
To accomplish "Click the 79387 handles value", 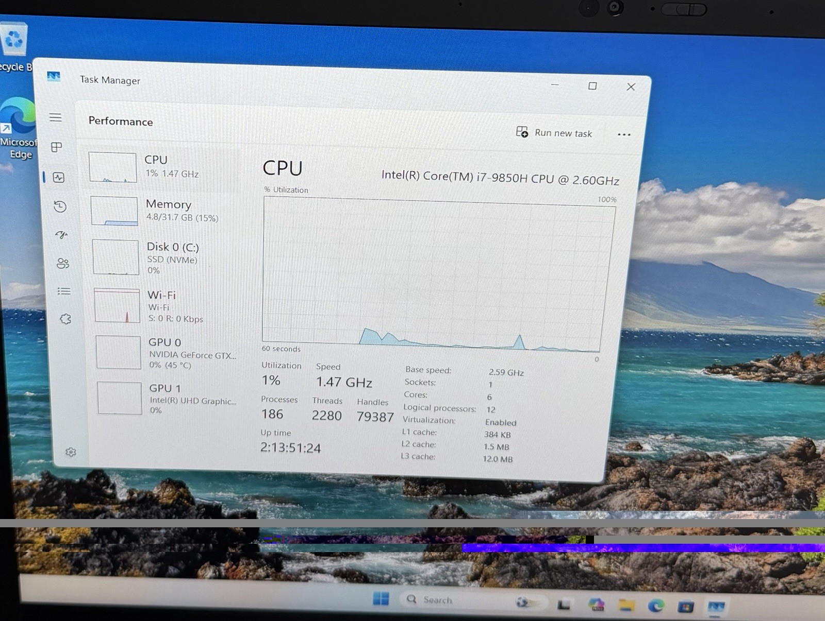I will pos(375,417).
